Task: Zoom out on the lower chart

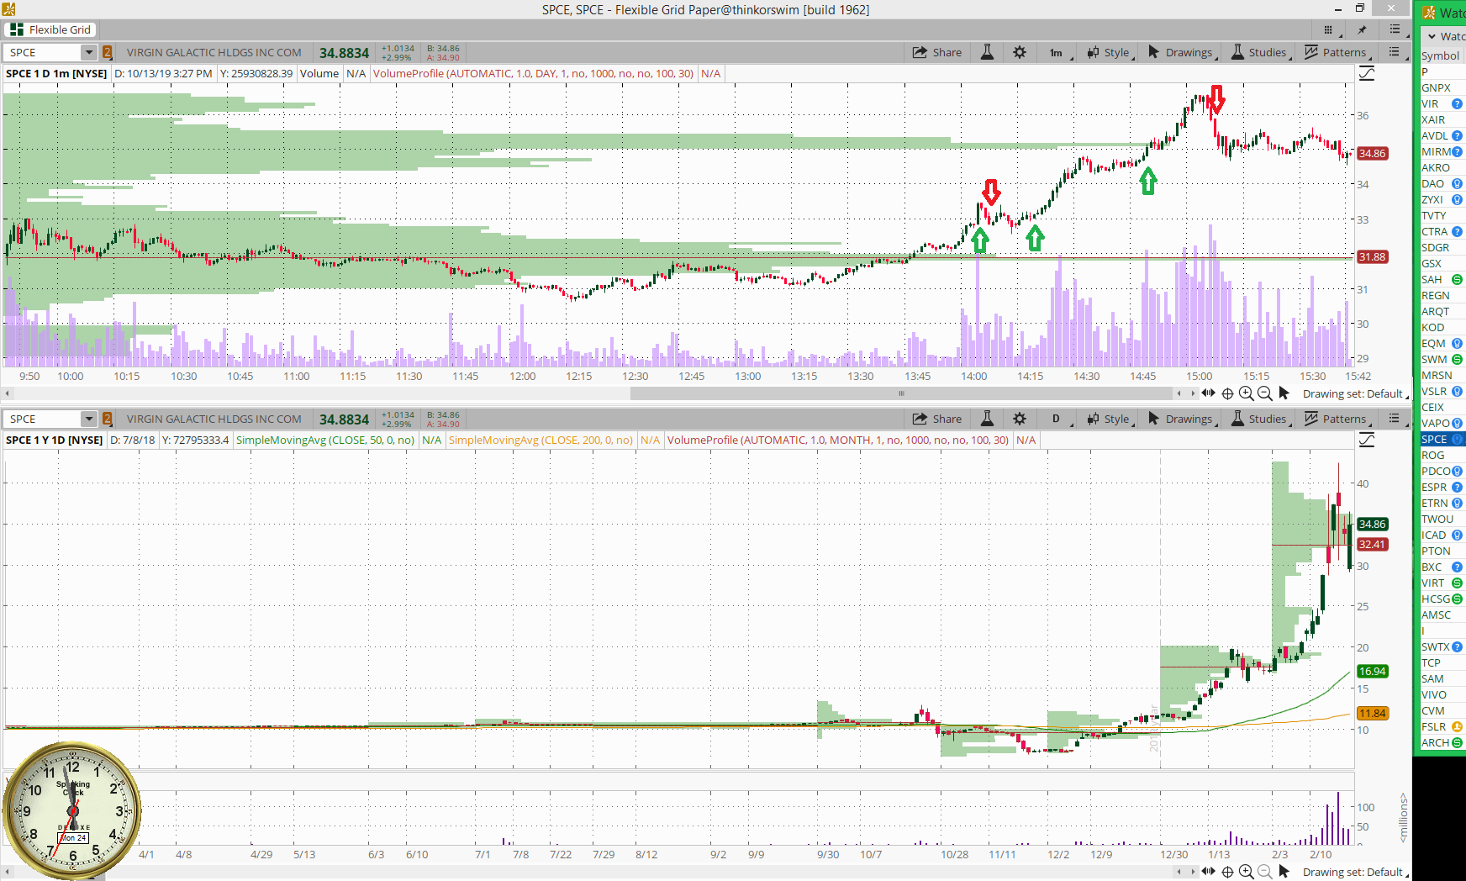Action: tap(1264, 872)
